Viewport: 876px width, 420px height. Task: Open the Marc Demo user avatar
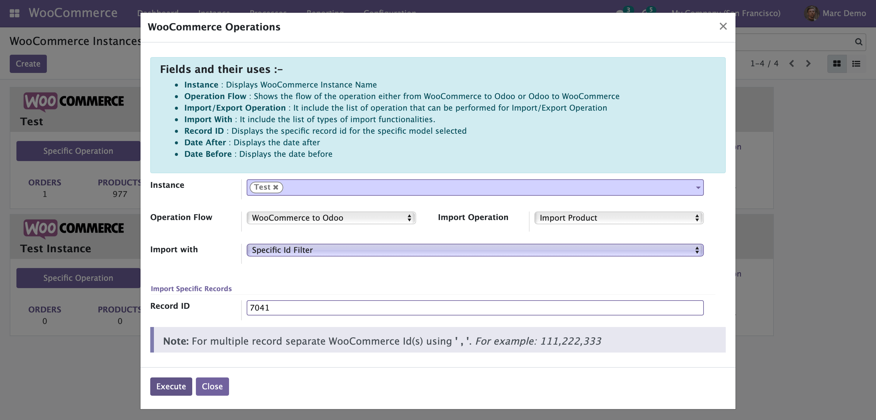(812, 13)
